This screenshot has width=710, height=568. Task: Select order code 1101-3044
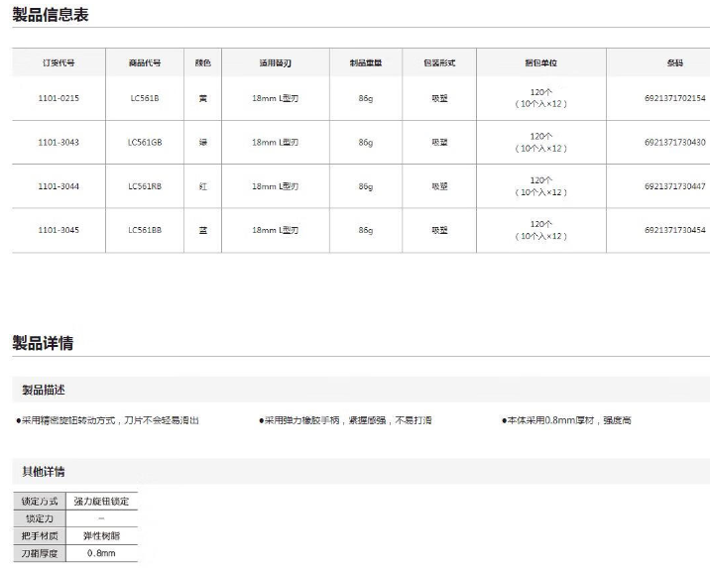(x=59, y=186)
